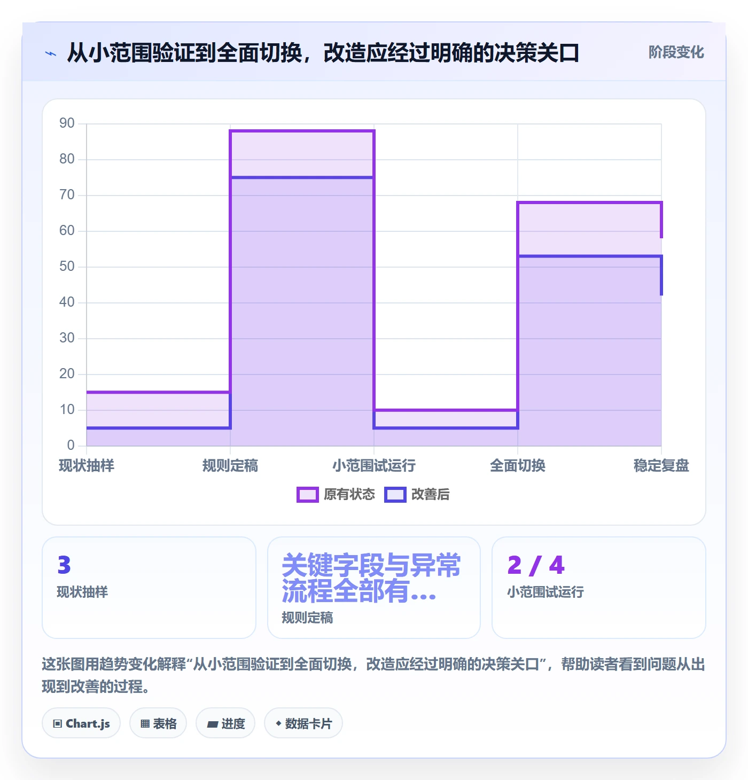Select the 进度 tag chip
Screen dimensions: 748x780
[225, 723]
